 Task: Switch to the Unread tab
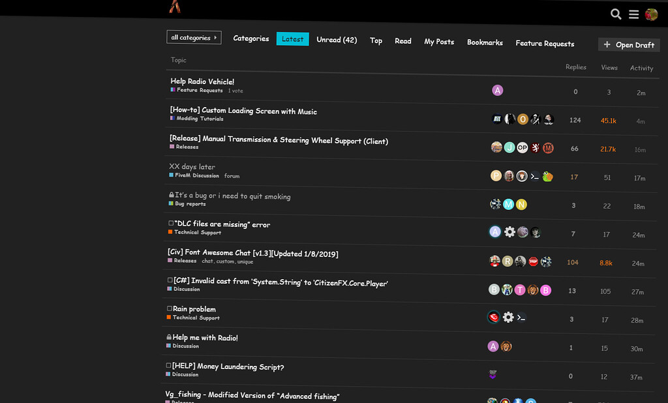pyautogui.click(x=337, y=39)
